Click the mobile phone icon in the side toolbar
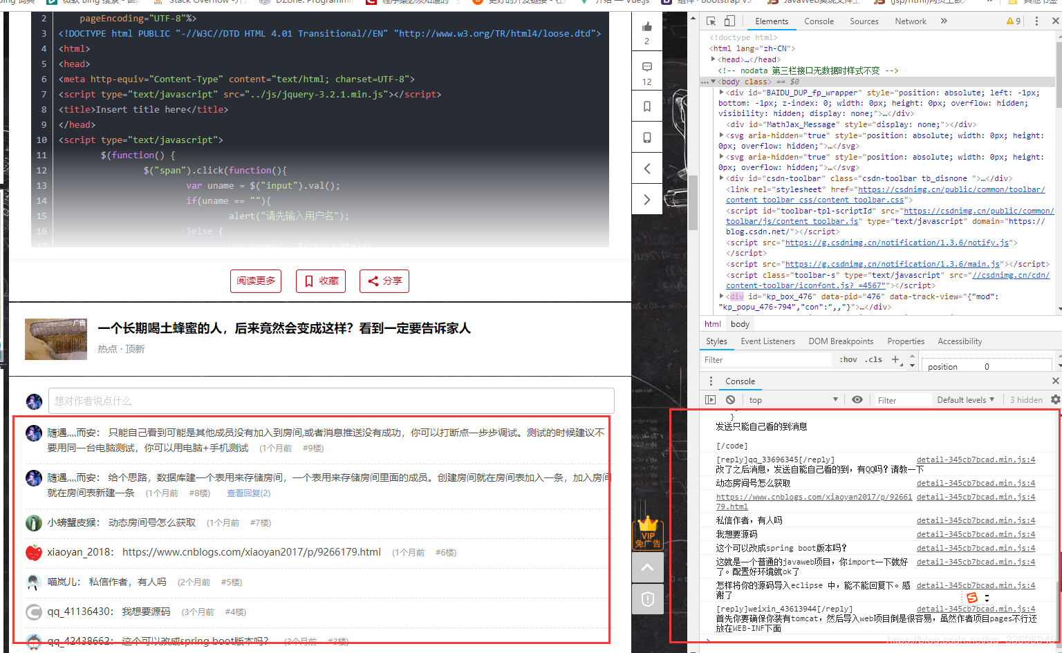The image size is (1062, 653). click(646, 138)
